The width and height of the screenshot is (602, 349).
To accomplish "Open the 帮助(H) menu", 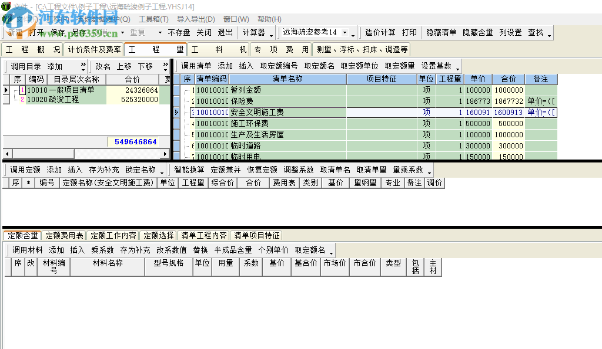I will click(x=269, y=19).
